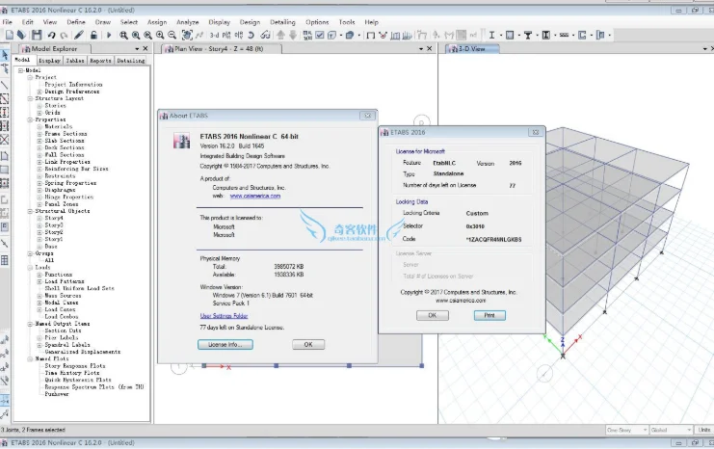The image size is (714, 449).
Task: Click the pencil refresh icon in toolbar
Action: 79,35
